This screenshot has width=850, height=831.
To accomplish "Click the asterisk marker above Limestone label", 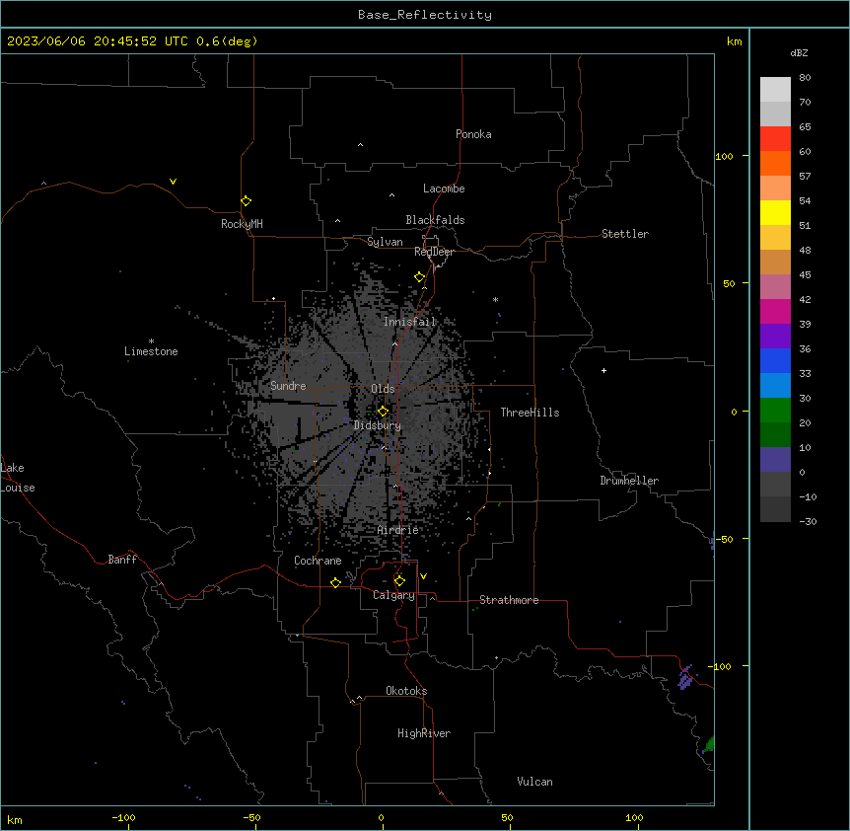I will (x=151, y=341).
